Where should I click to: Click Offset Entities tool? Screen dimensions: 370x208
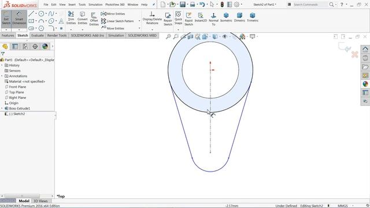point(94,19)
